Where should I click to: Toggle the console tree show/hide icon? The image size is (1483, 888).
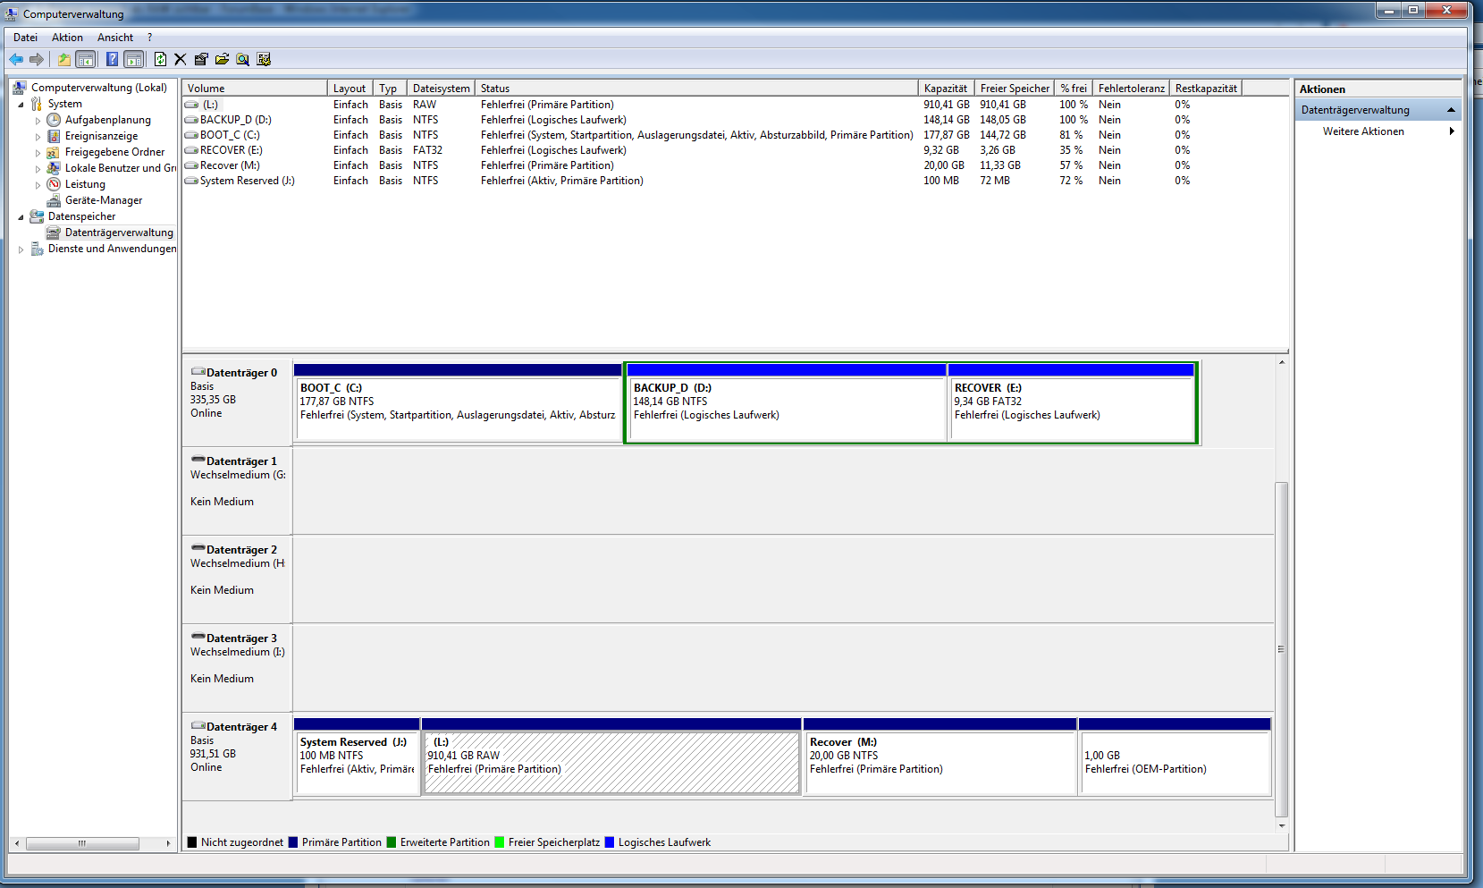(86, 59)
